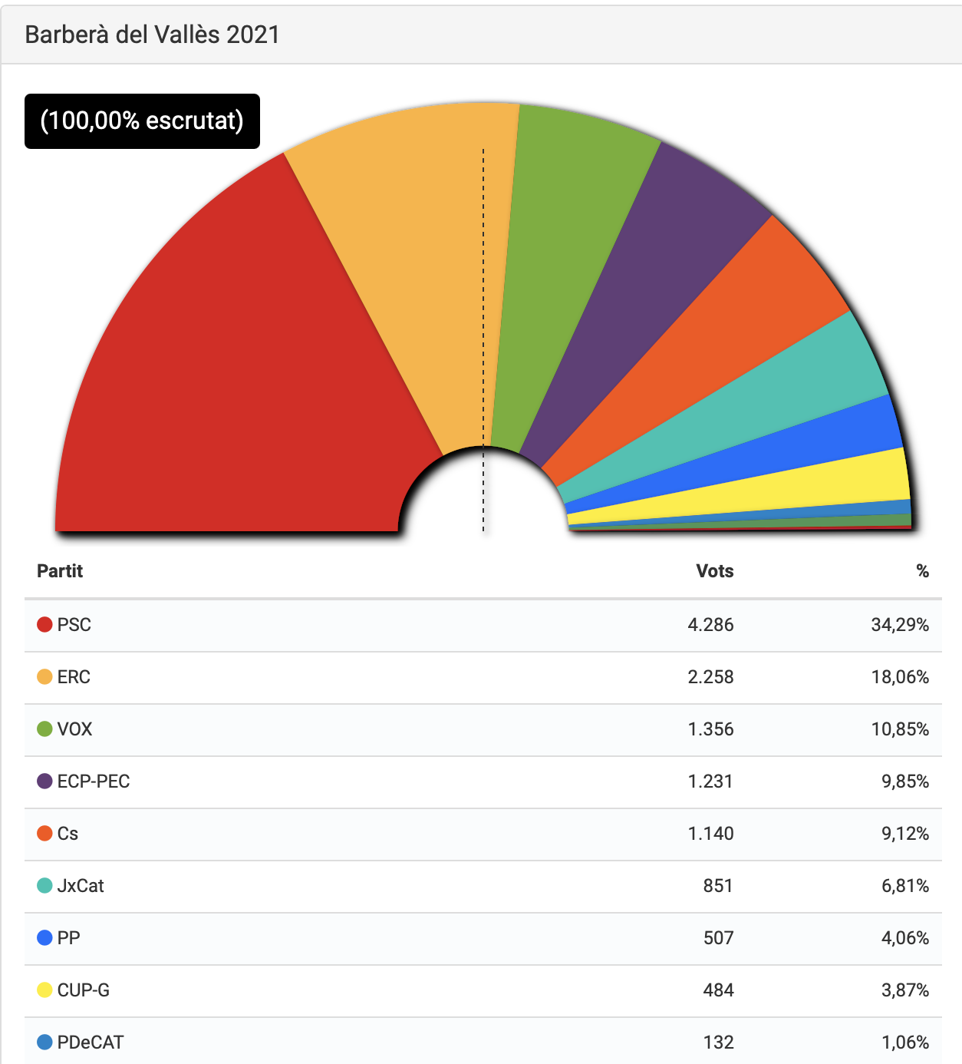Click the teal JxCat legend dot
Image resolution: width=962 pixels, height=1064 pixels.
click(44, 886)
